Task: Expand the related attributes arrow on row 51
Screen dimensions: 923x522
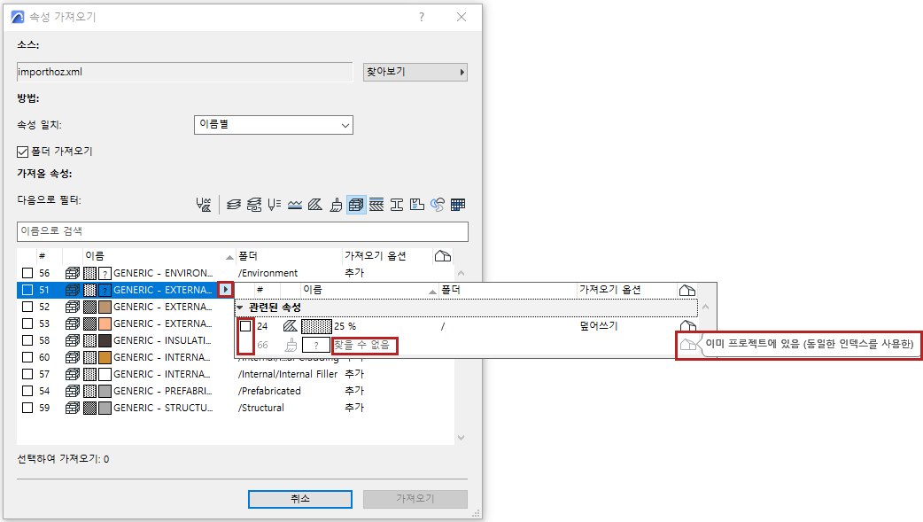Action: click(228, 290)
